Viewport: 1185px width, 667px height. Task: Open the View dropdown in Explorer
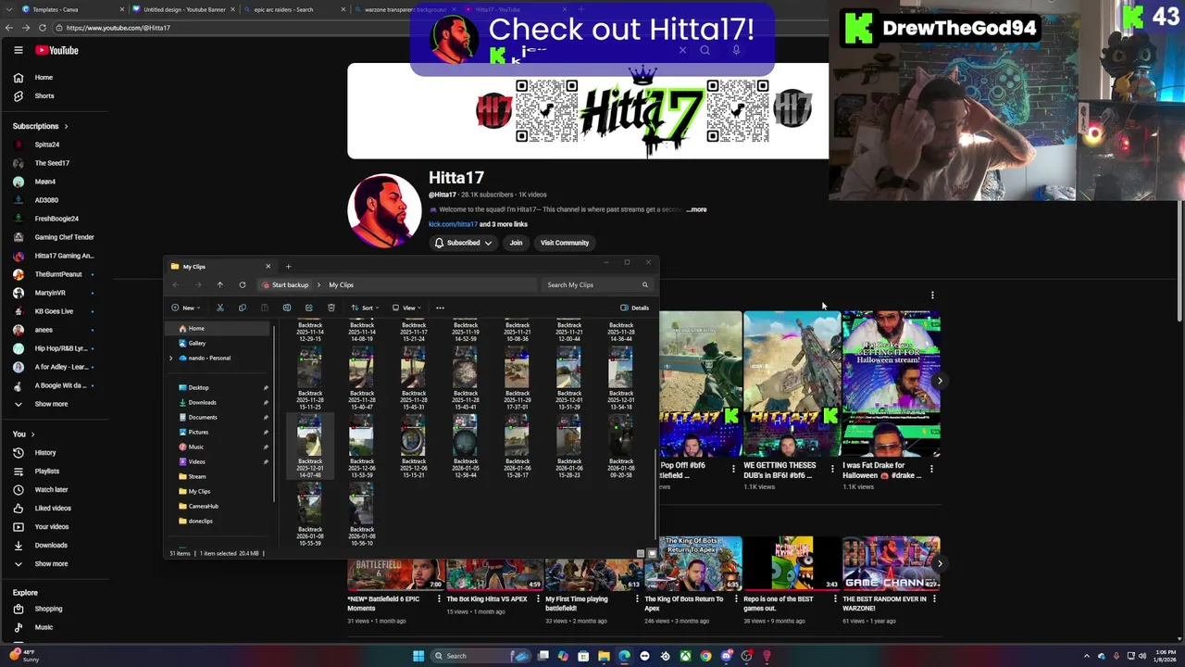point(406,308)
